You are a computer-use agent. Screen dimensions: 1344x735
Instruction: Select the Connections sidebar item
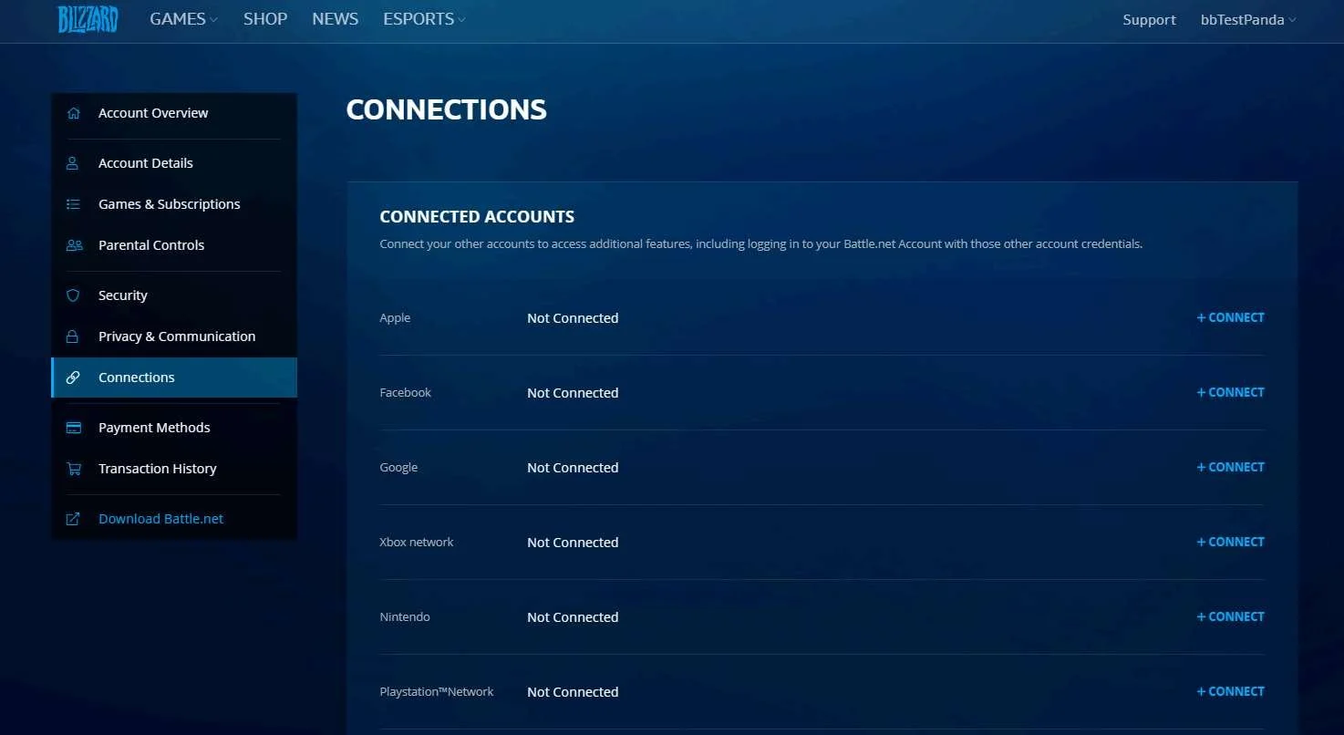click(x=174, y=378)
